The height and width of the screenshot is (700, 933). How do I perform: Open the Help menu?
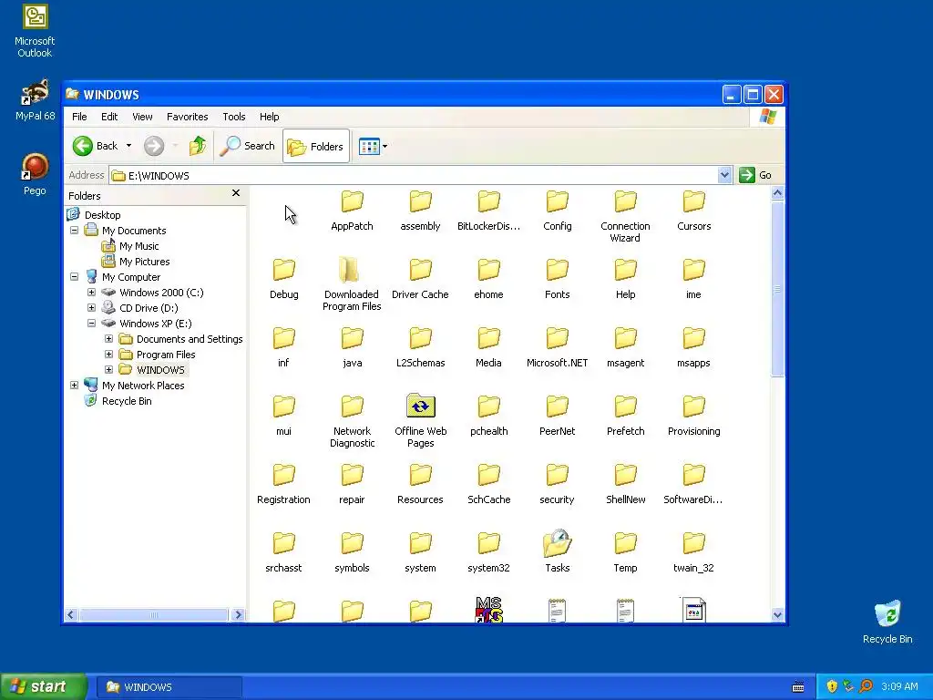(269, 117)
